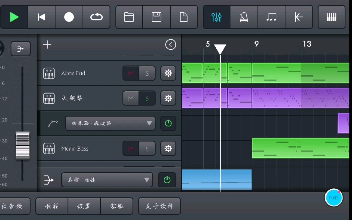Show the piano keyboard
Screen dimensions: 352x220
332,17
